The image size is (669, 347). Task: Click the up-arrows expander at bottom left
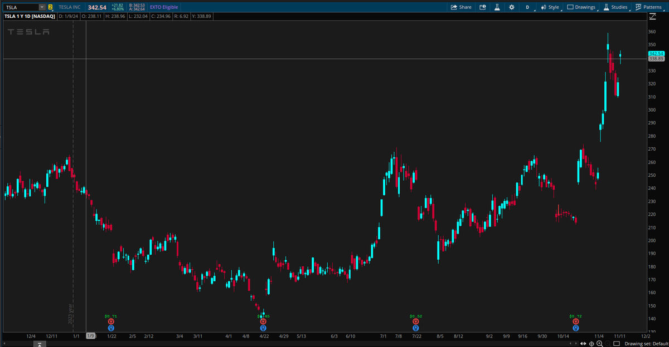[x=40, y=344]
